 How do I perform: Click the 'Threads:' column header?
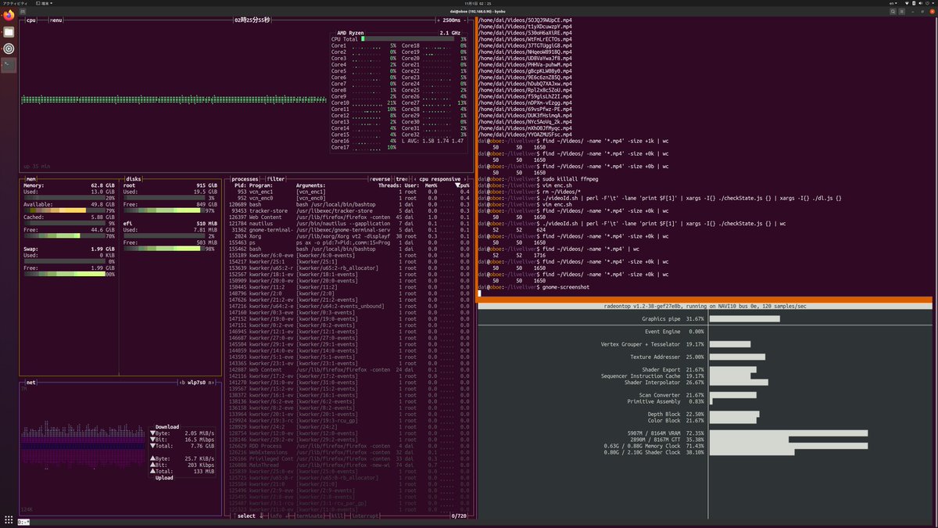[x=389, y=185]
